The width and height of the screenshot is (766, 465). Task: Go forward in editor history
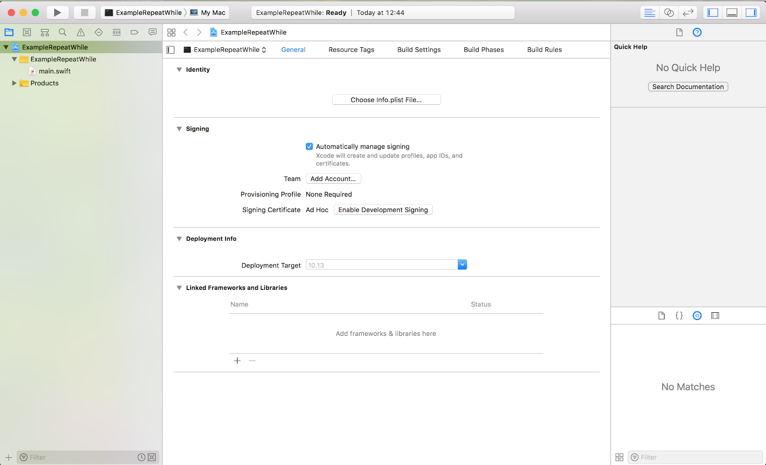pyautogui.click(x=199, y=33)
